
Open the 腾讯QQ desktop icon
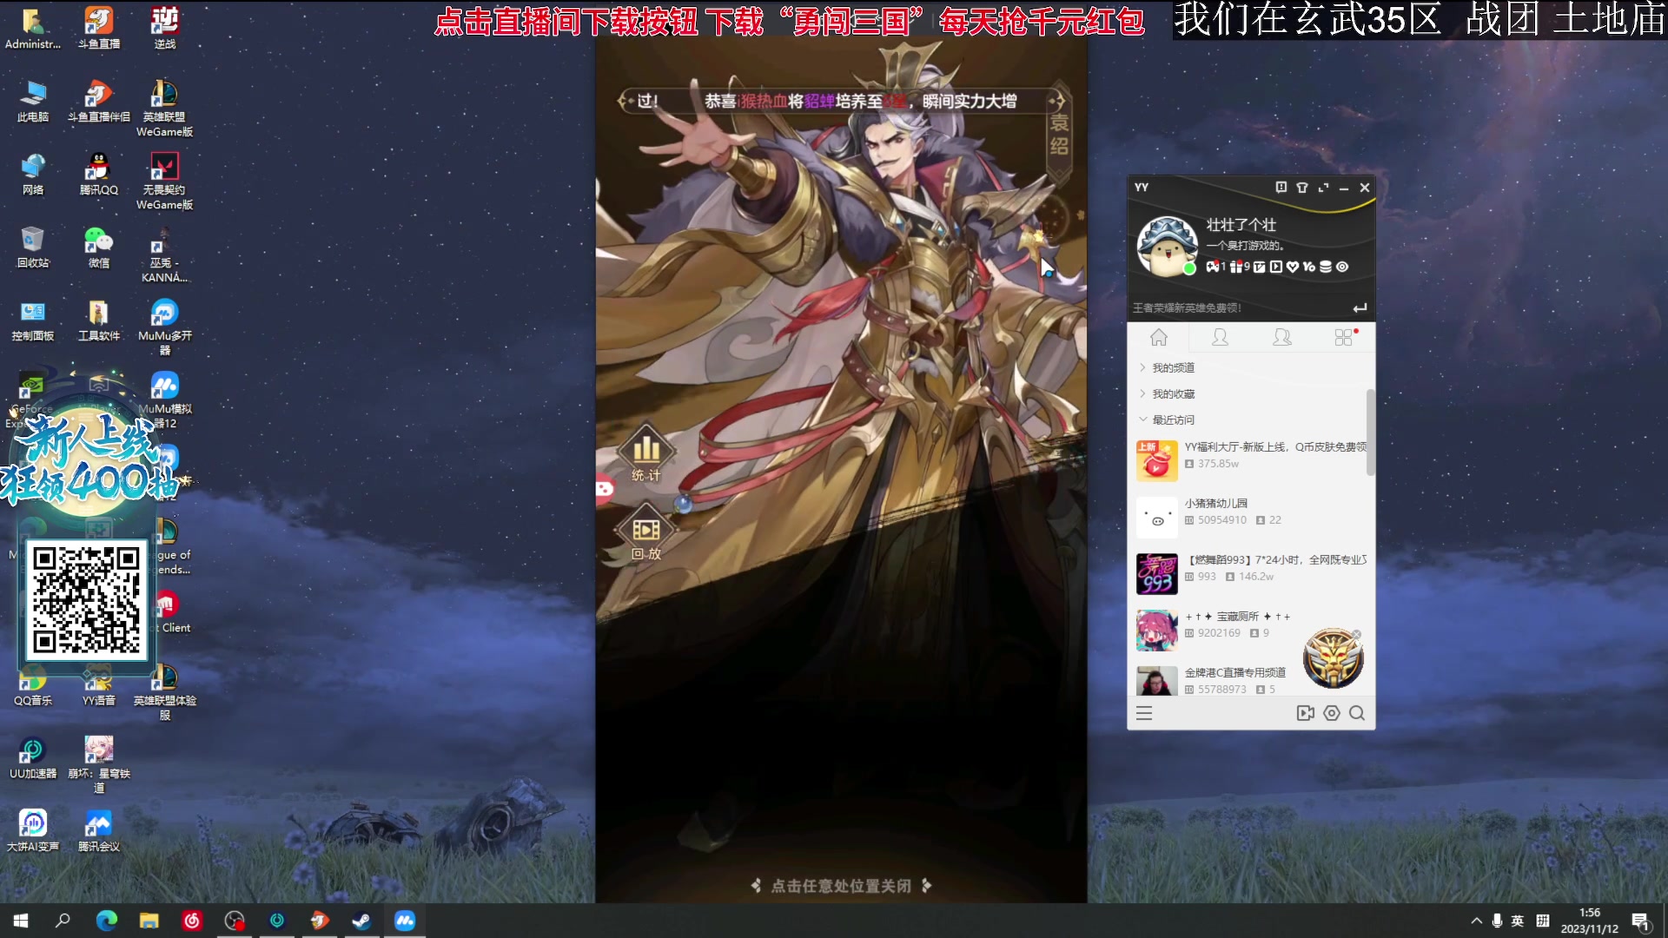(99, 174)
